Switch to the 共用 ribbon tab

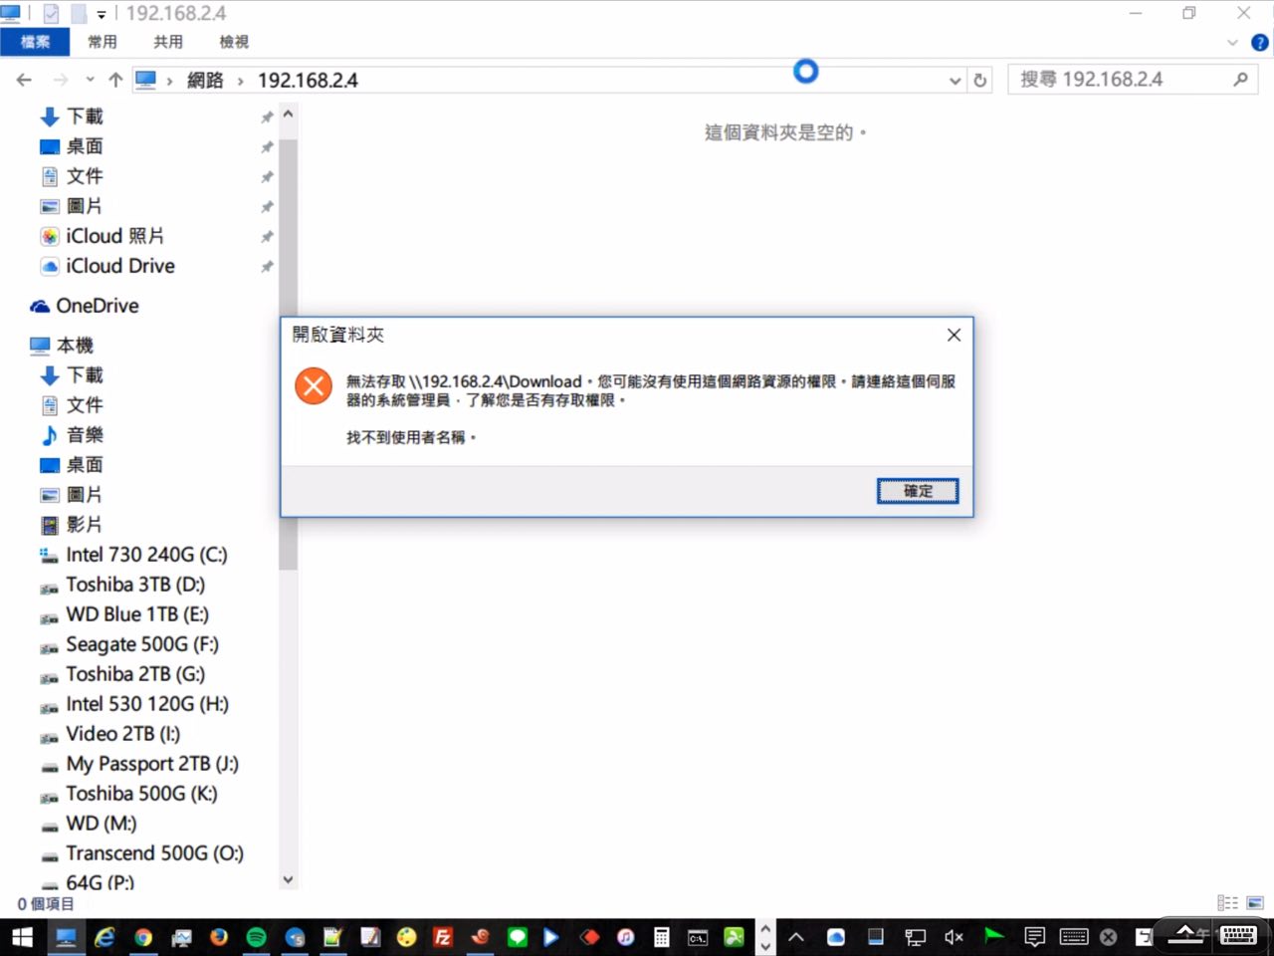[167, 42]
